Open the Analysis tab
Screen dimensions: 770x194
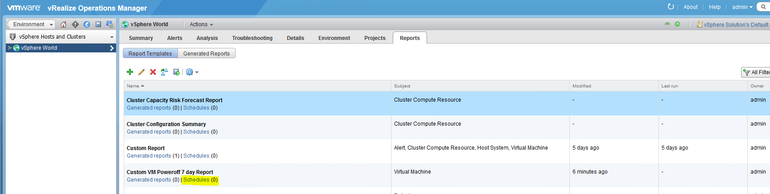(207, 38)
